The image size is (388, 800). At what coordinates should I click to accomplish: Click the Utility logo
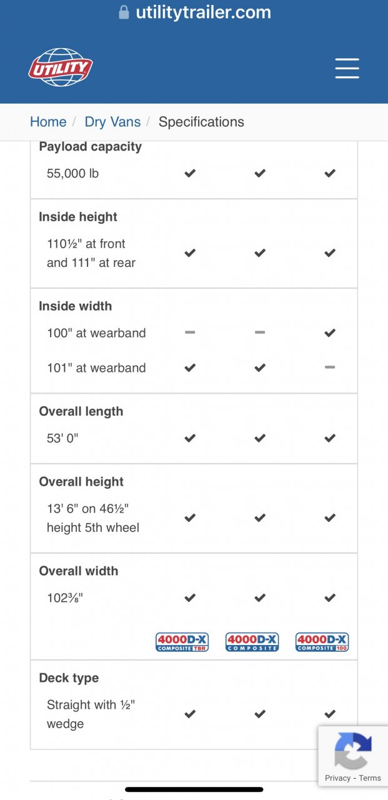point(61,67)
